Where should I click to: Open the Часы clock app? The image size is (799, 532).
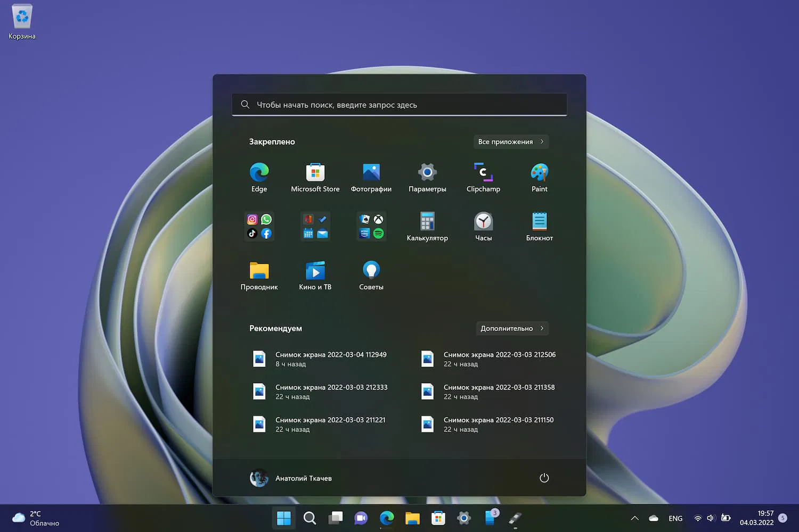[483, 227]
